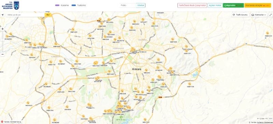The height and width of the screenshot is (124, 273).
Task: Select the vehicle marker 06BBC318
Action: click(268, 33)
